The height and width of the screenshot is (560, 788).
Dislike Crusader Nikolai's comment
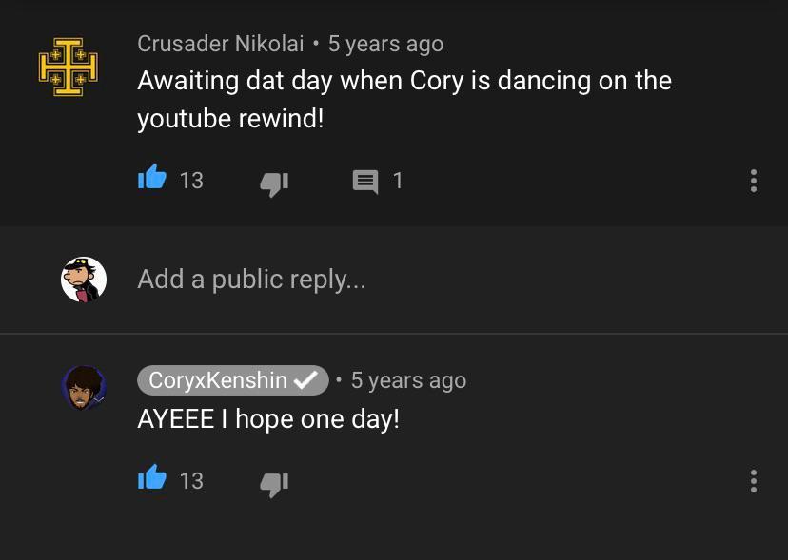coord(274,183)
